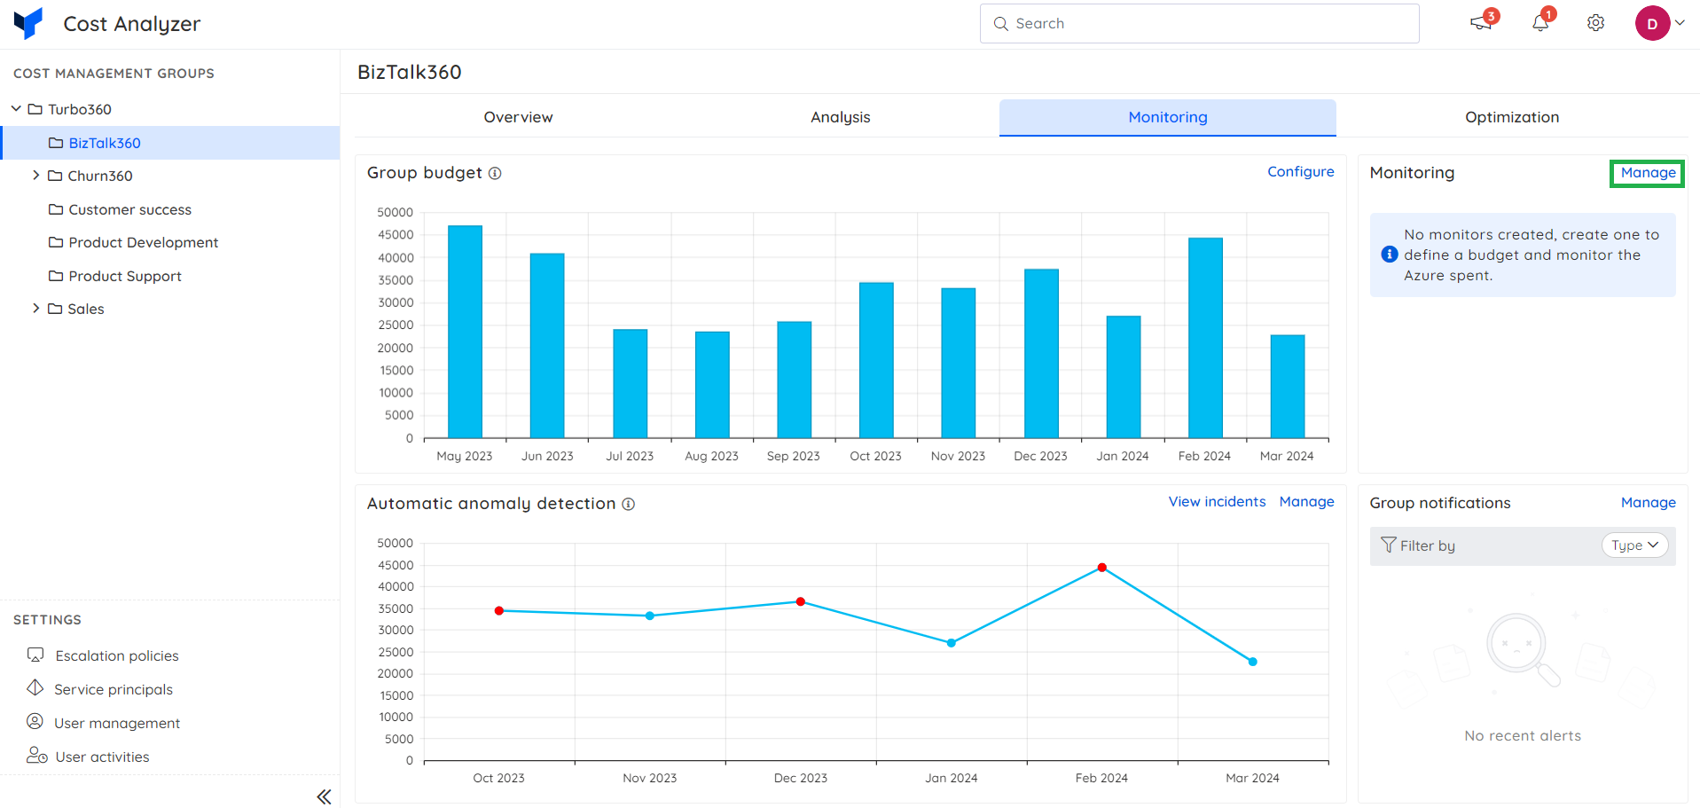The height and width of the screenshot is (808, 1700).
Task: Click the Service principals icon
Action: (x=35, y=687)
